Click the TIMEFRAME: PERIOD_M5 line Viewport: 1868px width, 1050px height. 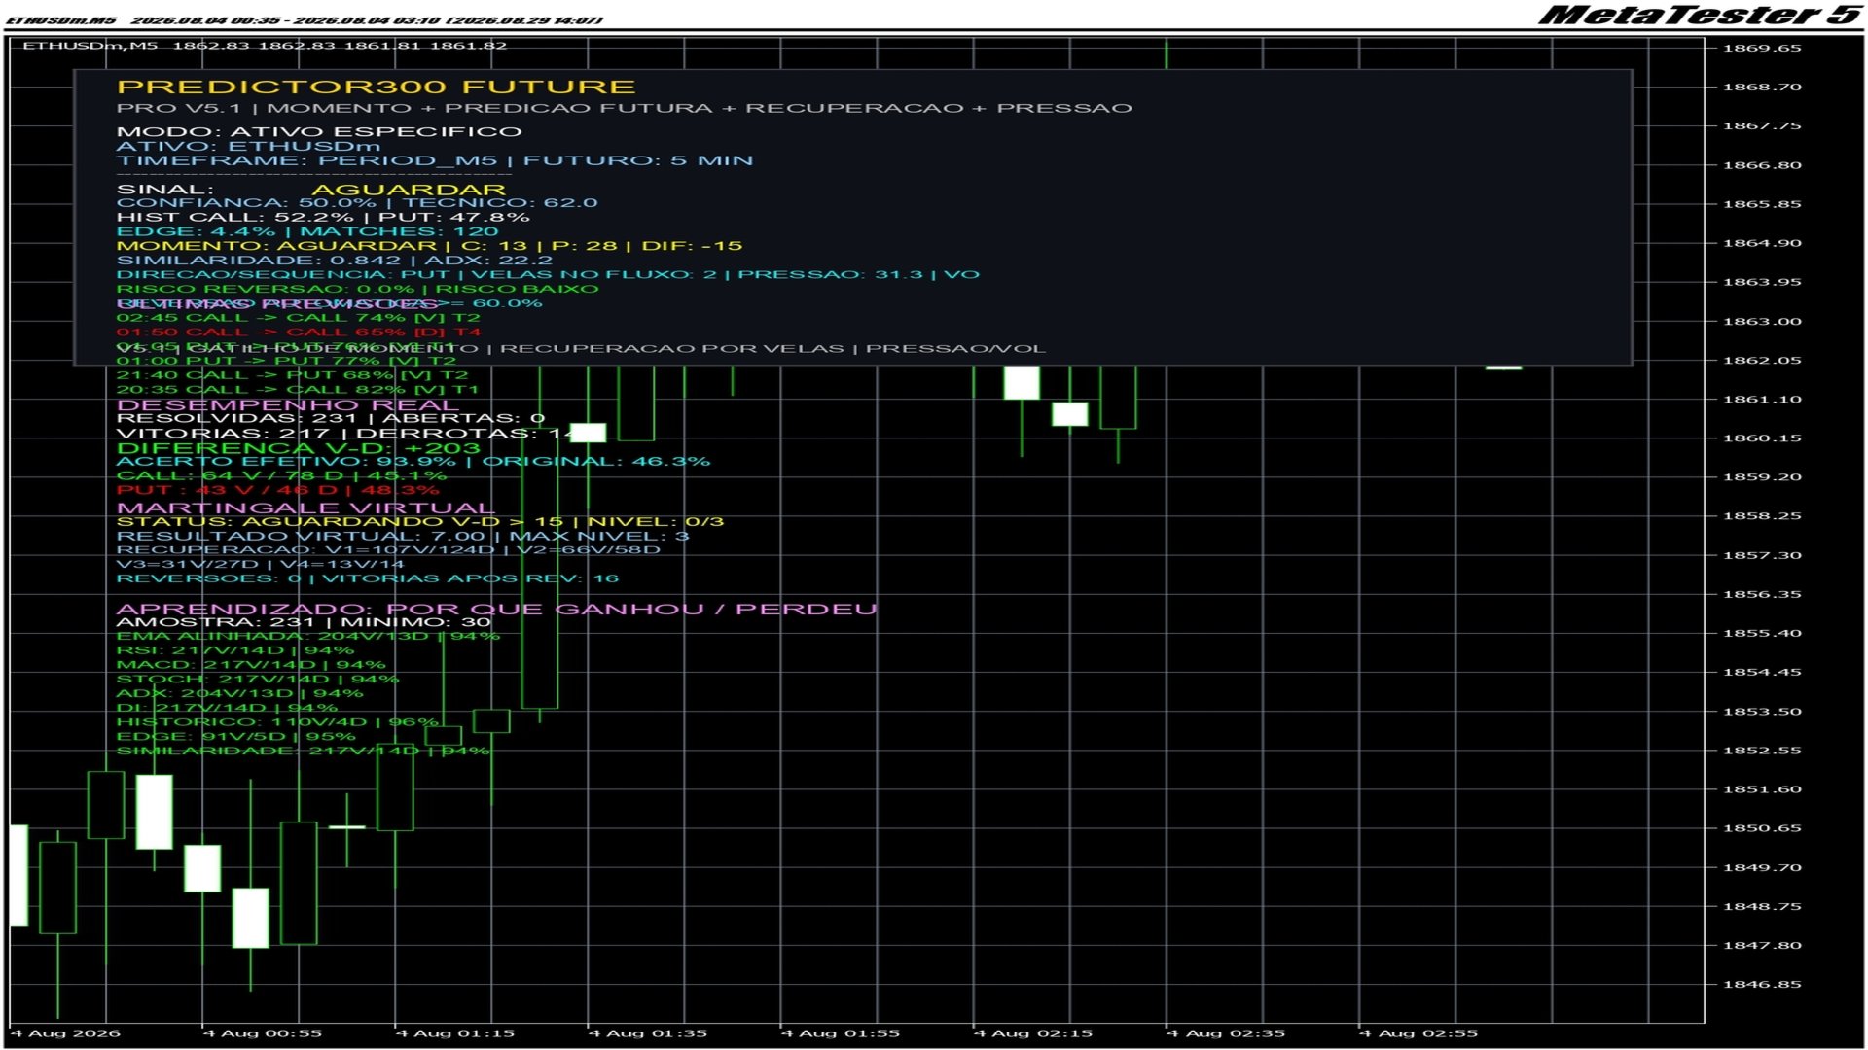435,160
